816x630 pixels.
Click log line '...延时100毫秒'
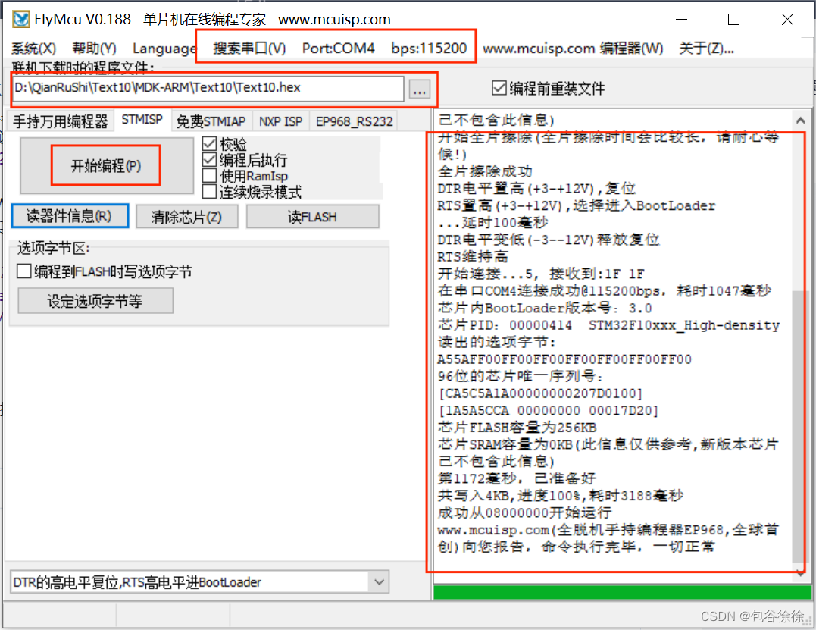[492, 223]
